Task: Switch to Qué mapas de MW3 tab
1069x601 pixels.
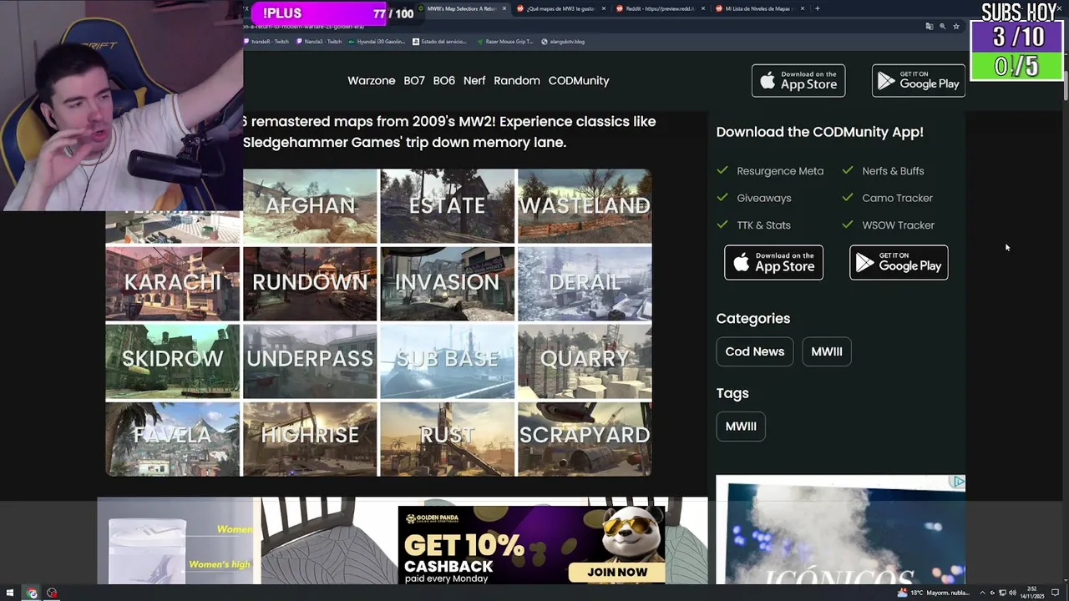Action: (x=560, y=8)
